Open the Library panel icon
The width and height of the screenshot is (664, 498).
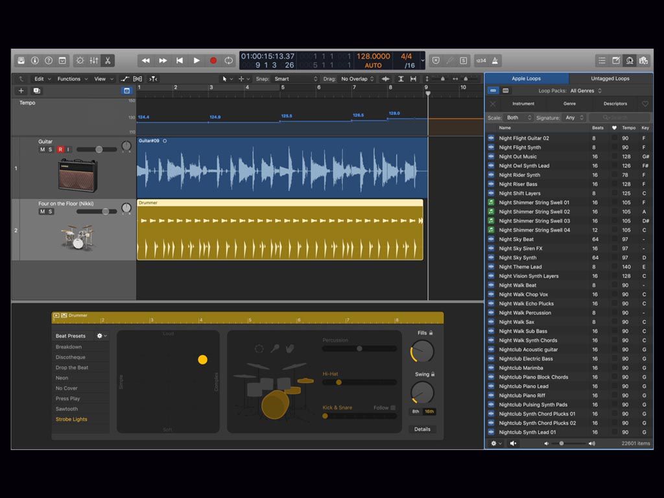tap(21, 60)
